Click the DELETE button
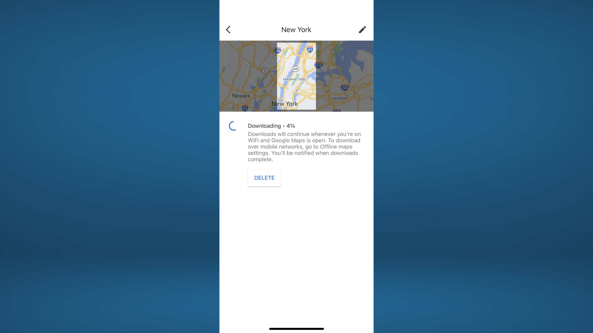The height and width of the screenshot is (333, 593). 264,178
